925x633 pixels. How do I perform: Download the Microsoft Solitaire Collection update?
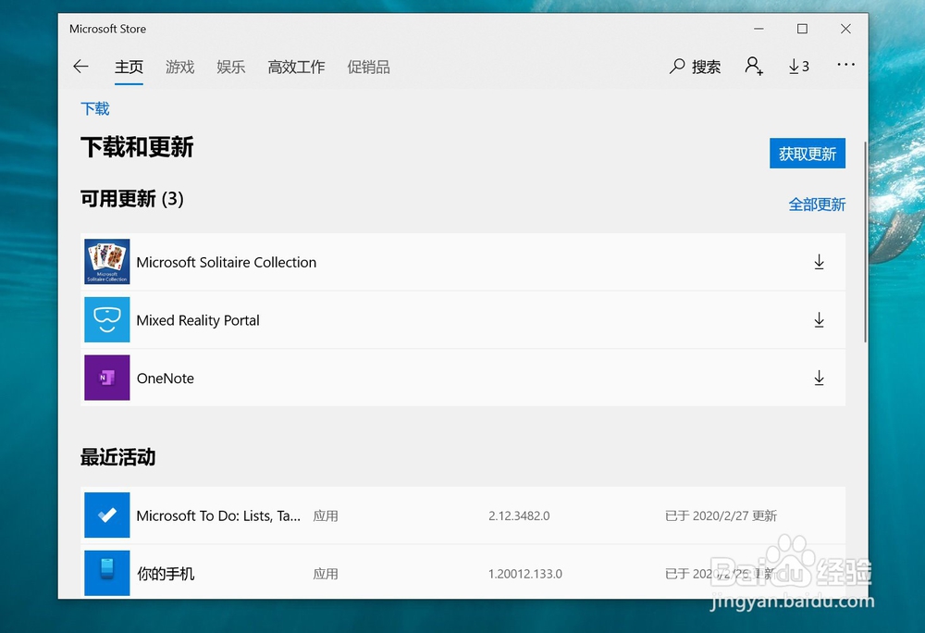point(819,262)
